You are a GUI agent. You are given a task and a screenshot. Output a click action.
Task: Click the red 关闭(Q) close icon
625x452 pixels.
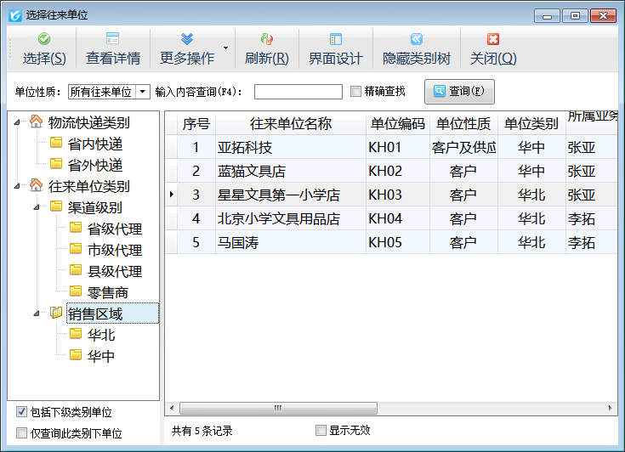point(493,39)
